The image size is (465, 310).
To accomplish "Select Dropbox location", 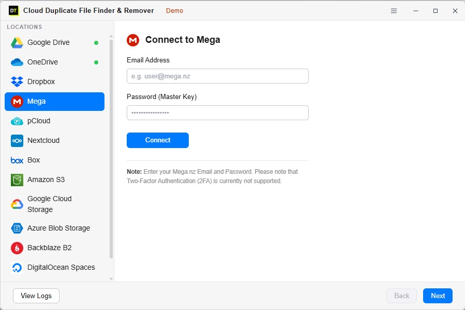I will point(54,81).
